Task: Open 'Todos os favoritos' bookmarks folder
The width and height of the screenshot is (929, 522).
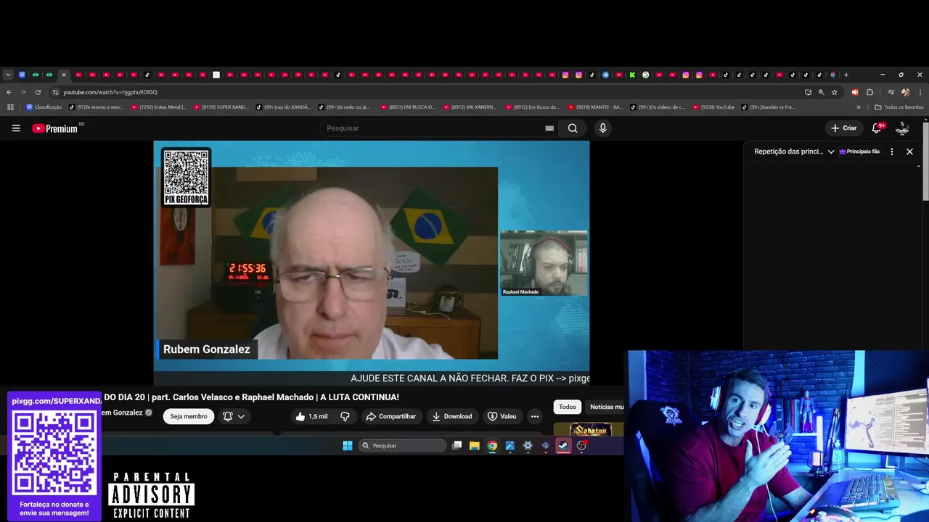Action: [899, 107]
